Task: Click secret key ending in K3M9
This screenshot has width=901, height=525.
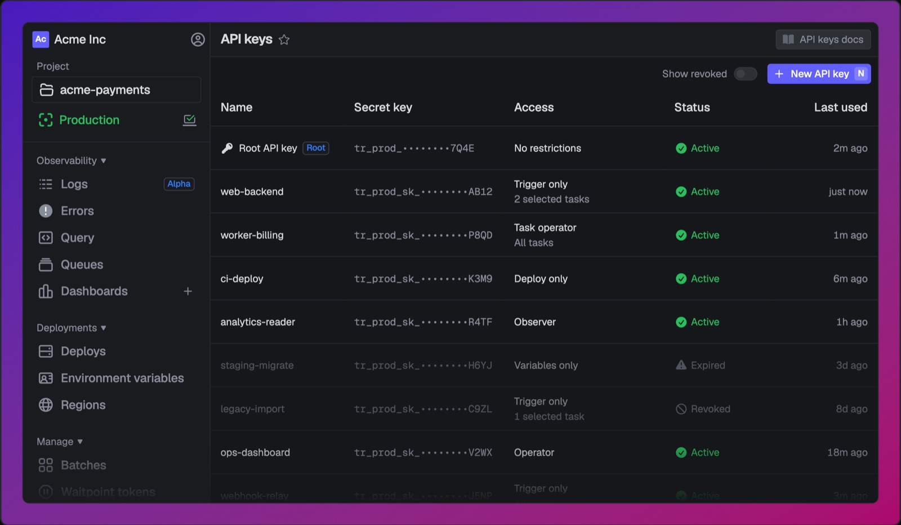Action: coord(423,279)
